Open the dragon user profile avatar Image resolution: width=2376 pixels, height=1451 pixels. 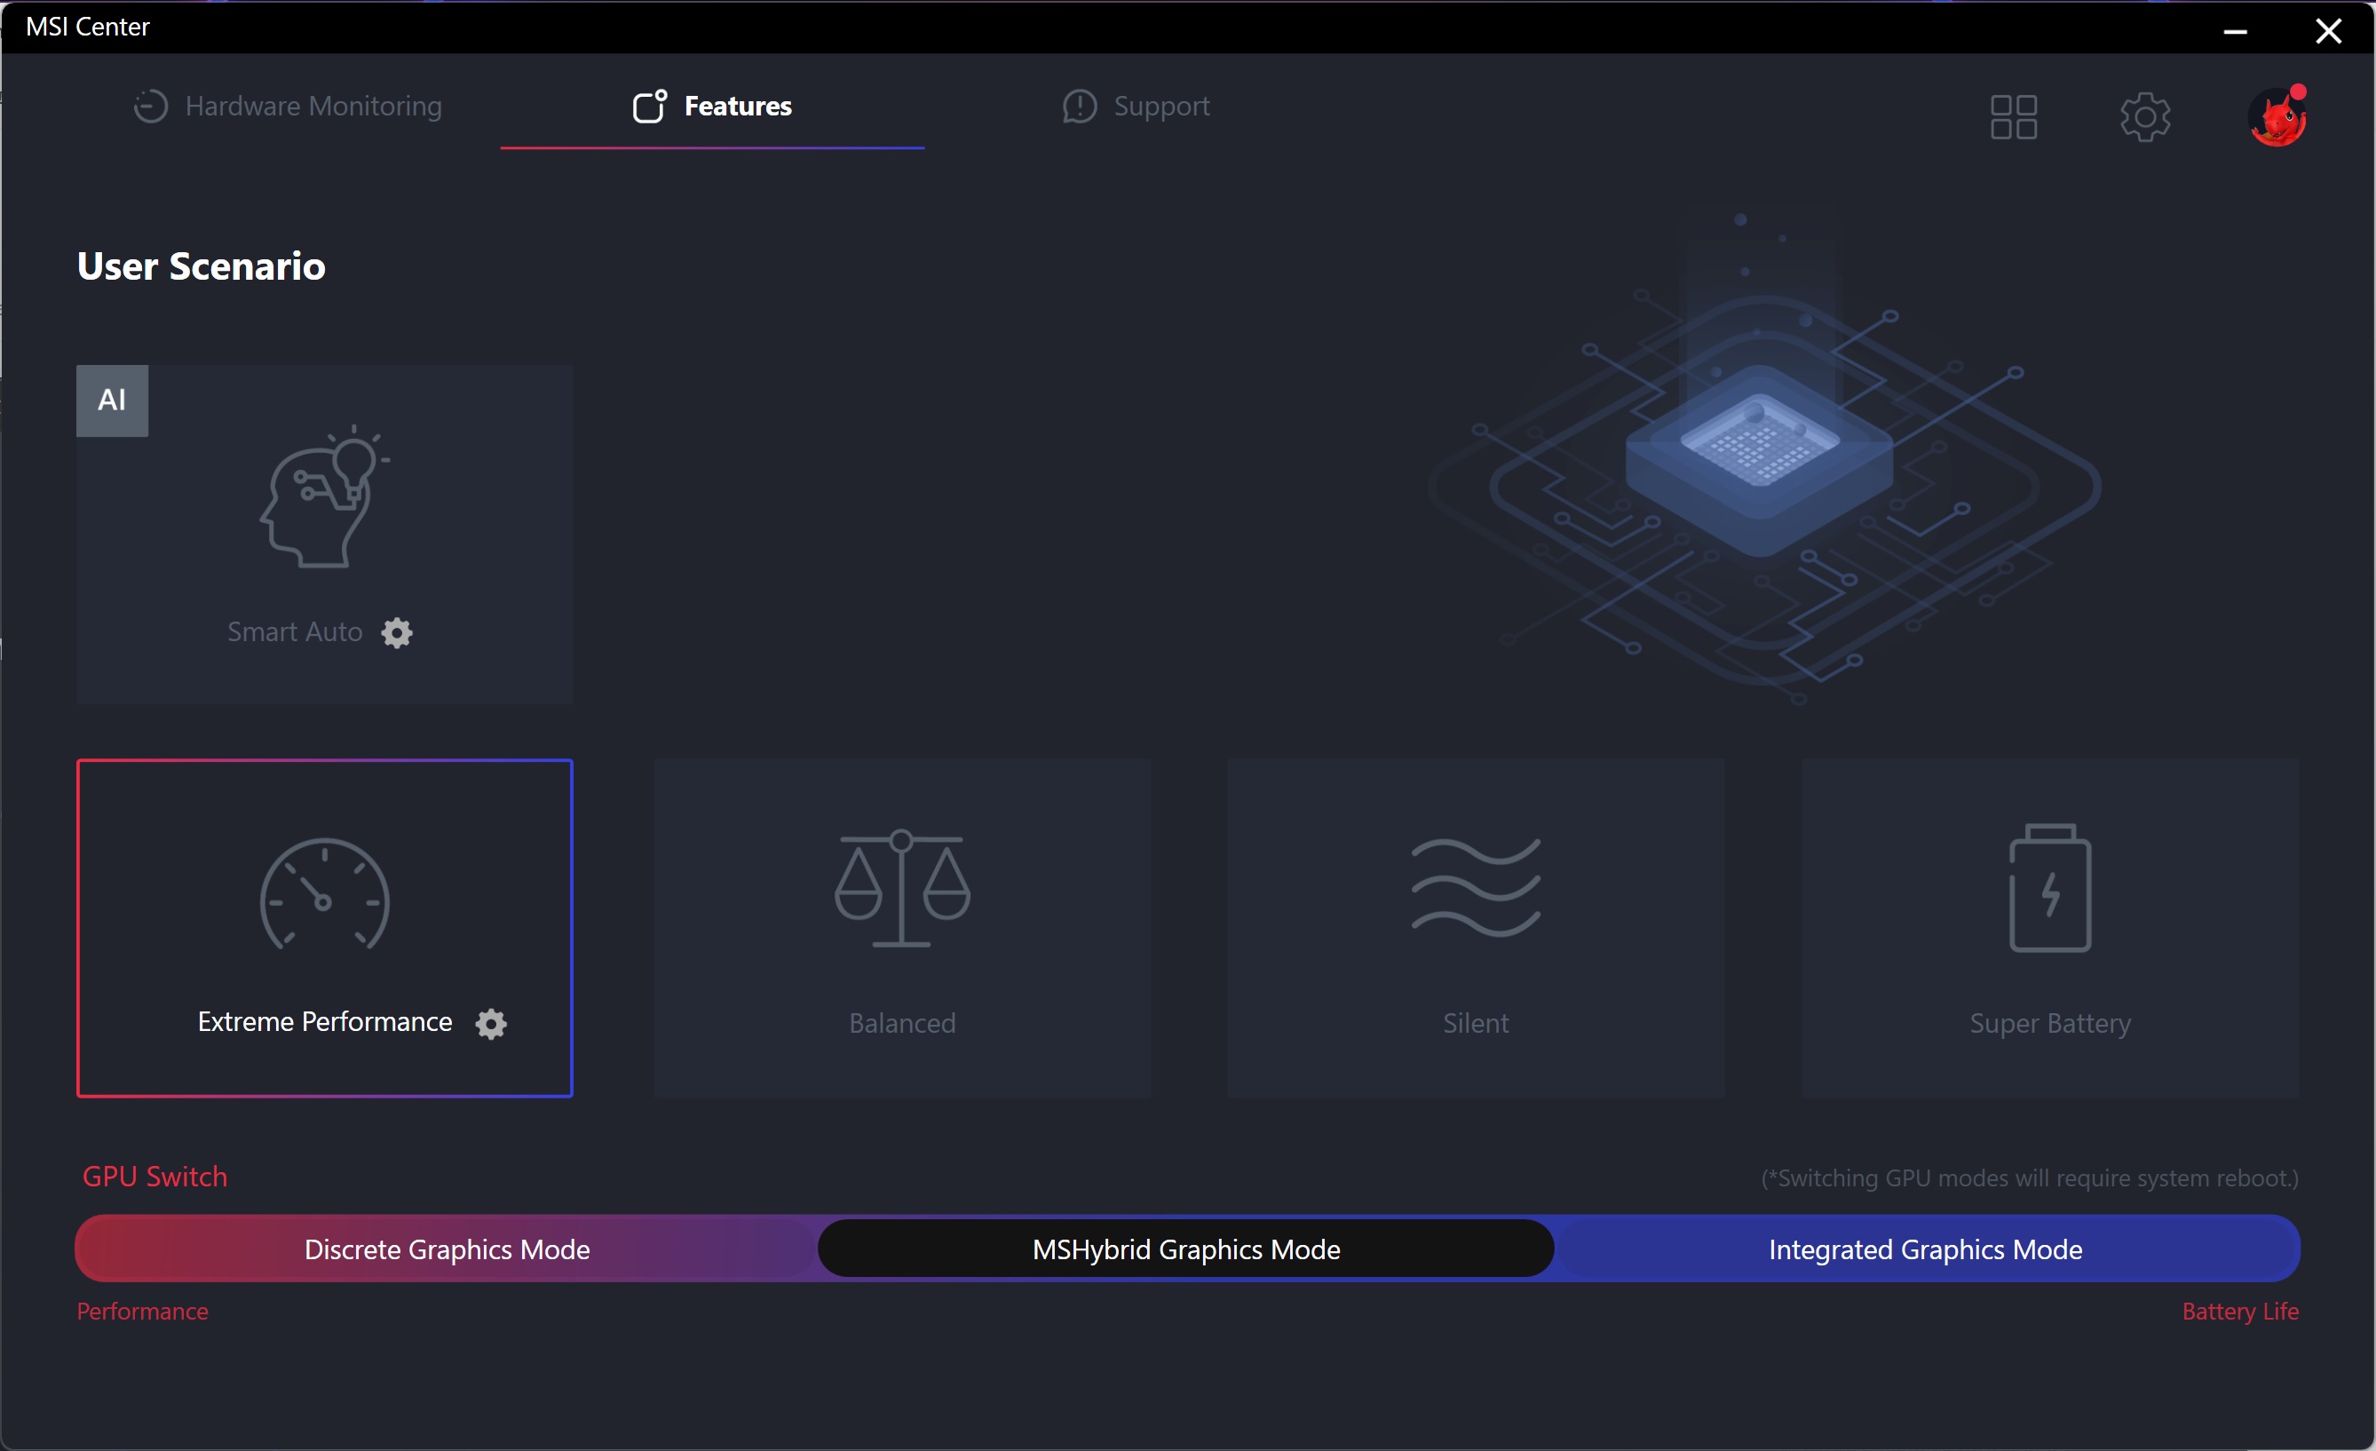click(2277, 117)
